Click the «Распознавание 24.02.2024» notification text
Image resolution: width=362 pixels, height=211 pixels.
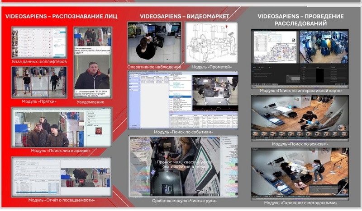(x=92, y=50)
